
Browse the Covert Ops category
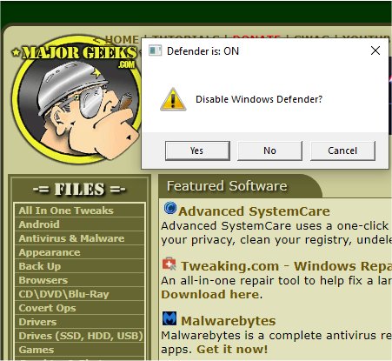point(79,308)
